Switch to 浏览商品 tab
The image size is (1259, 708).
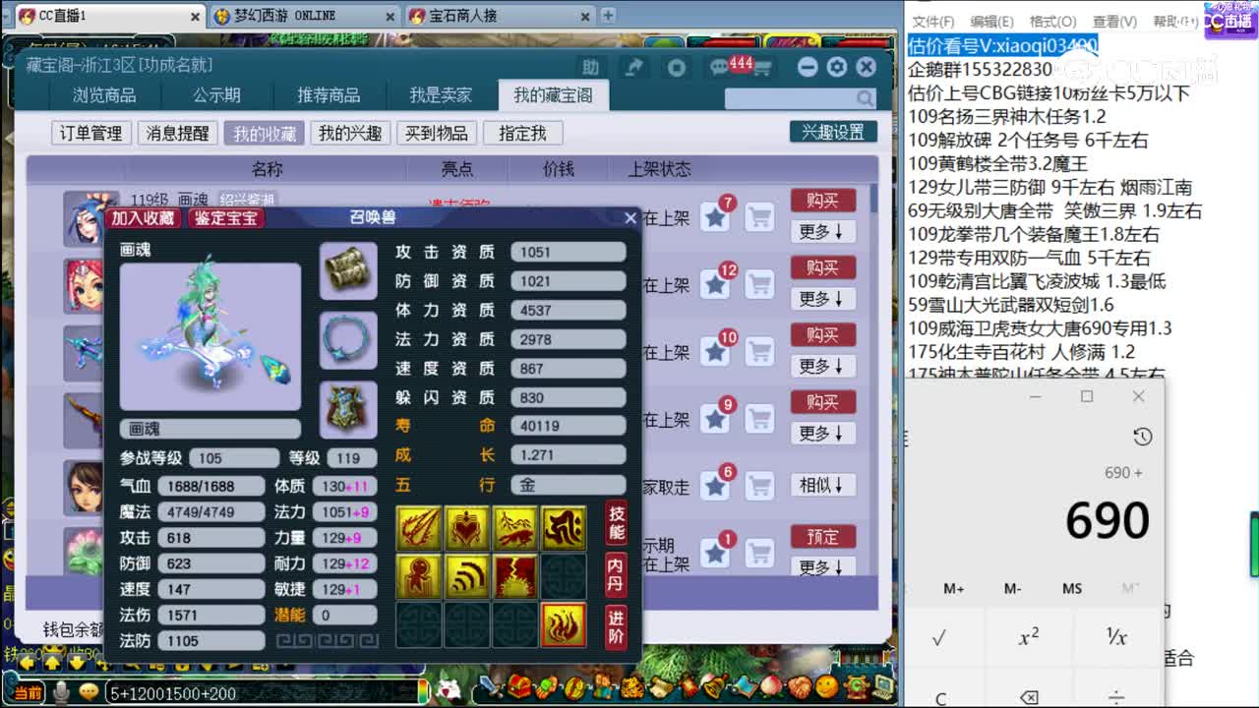point(104,95)
